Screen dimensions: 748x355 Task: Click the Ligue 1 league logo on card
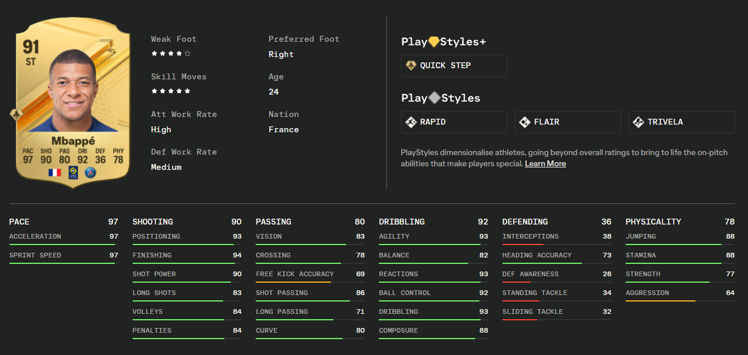coord(73,172)
